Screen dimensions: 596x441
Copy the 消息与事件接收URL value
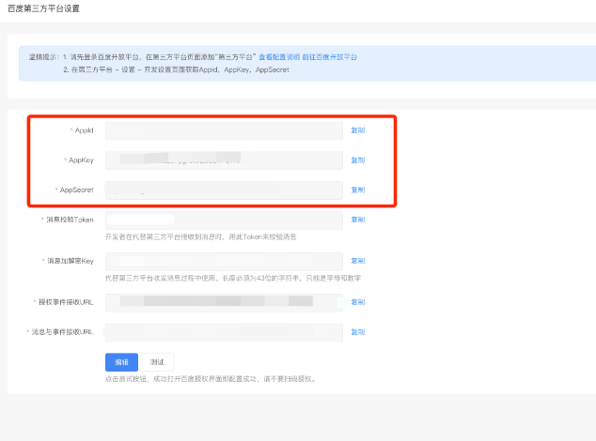[357, 332]
